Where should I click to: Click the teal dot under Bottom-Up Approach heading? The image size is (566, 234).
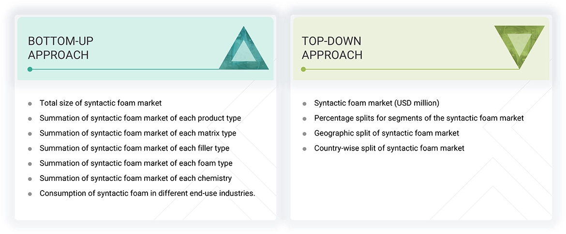30,69
